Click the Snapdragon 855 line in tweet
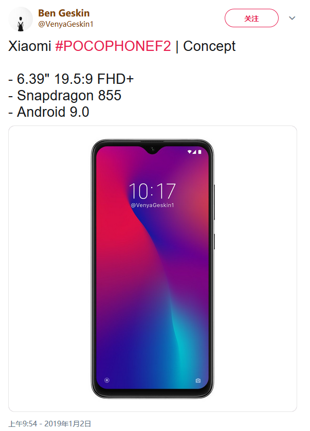Screen dimensions: 310x431 (x=65, y=96)
